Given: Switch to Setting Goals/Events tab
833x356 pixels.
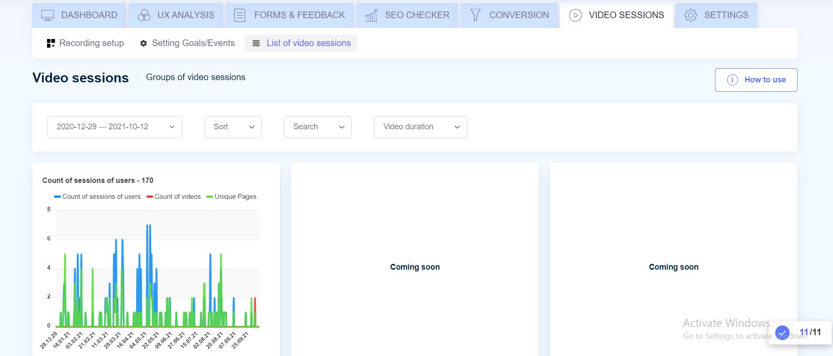Looking at the screenshot, I should [188, 43].
